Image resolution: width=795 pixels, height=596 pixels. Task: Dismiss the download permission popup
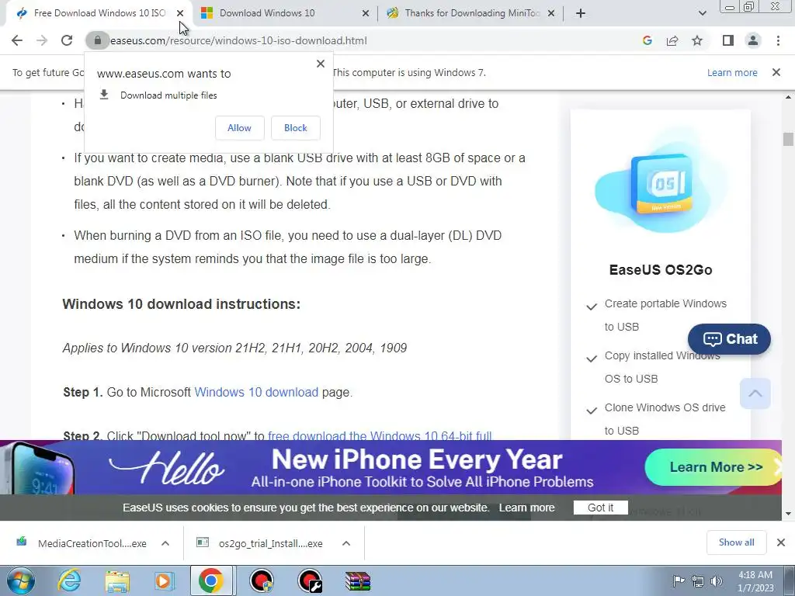(321, 64)
